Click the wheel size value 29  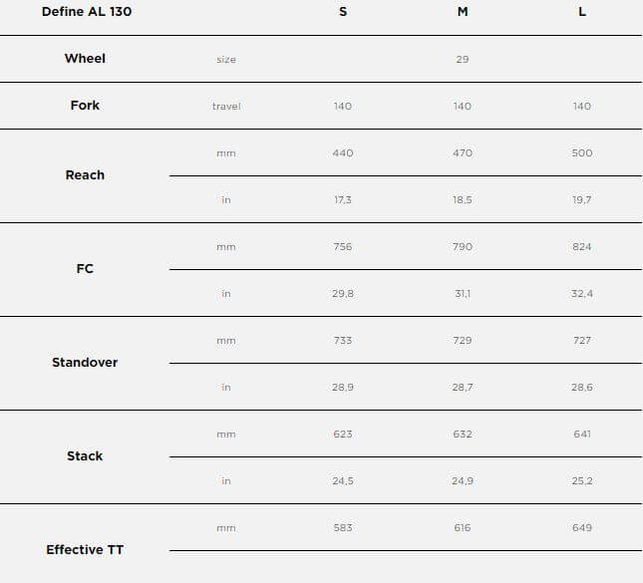click(x=463, y=59)
